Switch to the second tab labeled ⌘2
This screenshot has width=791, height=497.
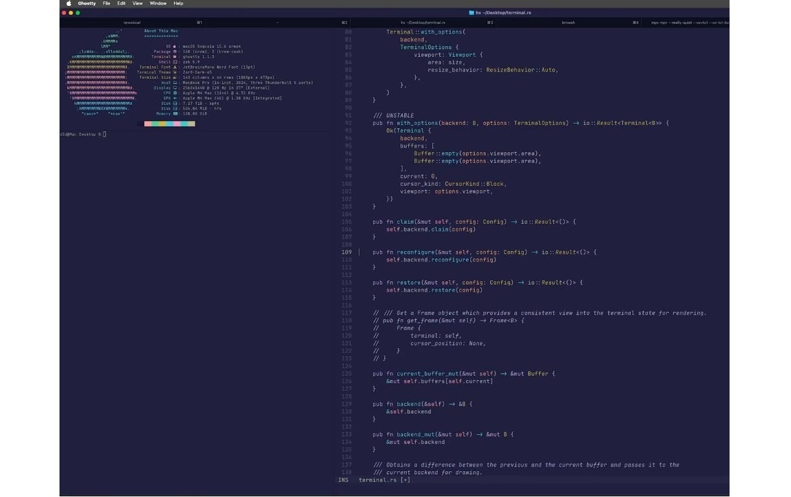pyautogui.click(x=278, y=23)
